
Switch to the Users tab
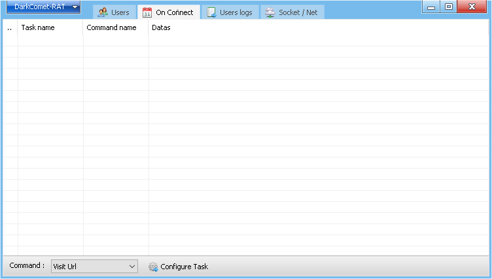(x=114, y=12)
